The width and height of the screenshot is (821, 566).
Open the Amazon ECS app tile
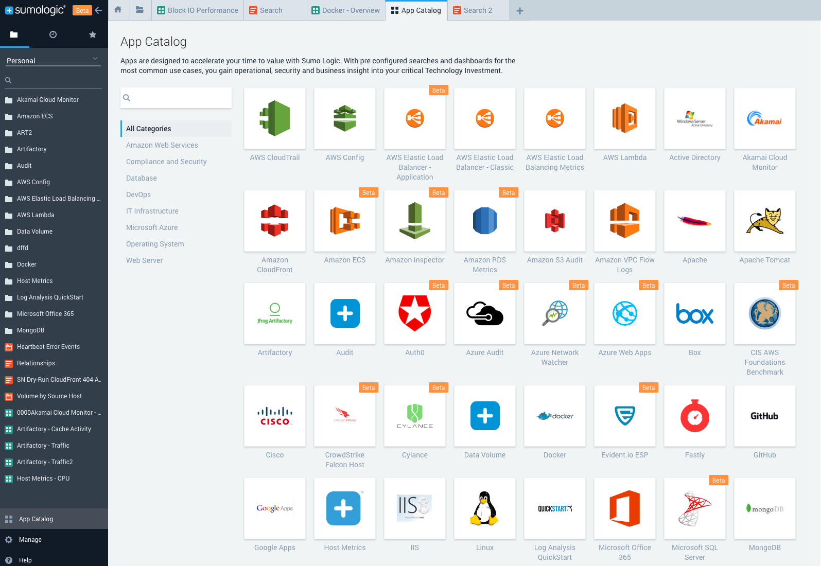tap(345, 221)
